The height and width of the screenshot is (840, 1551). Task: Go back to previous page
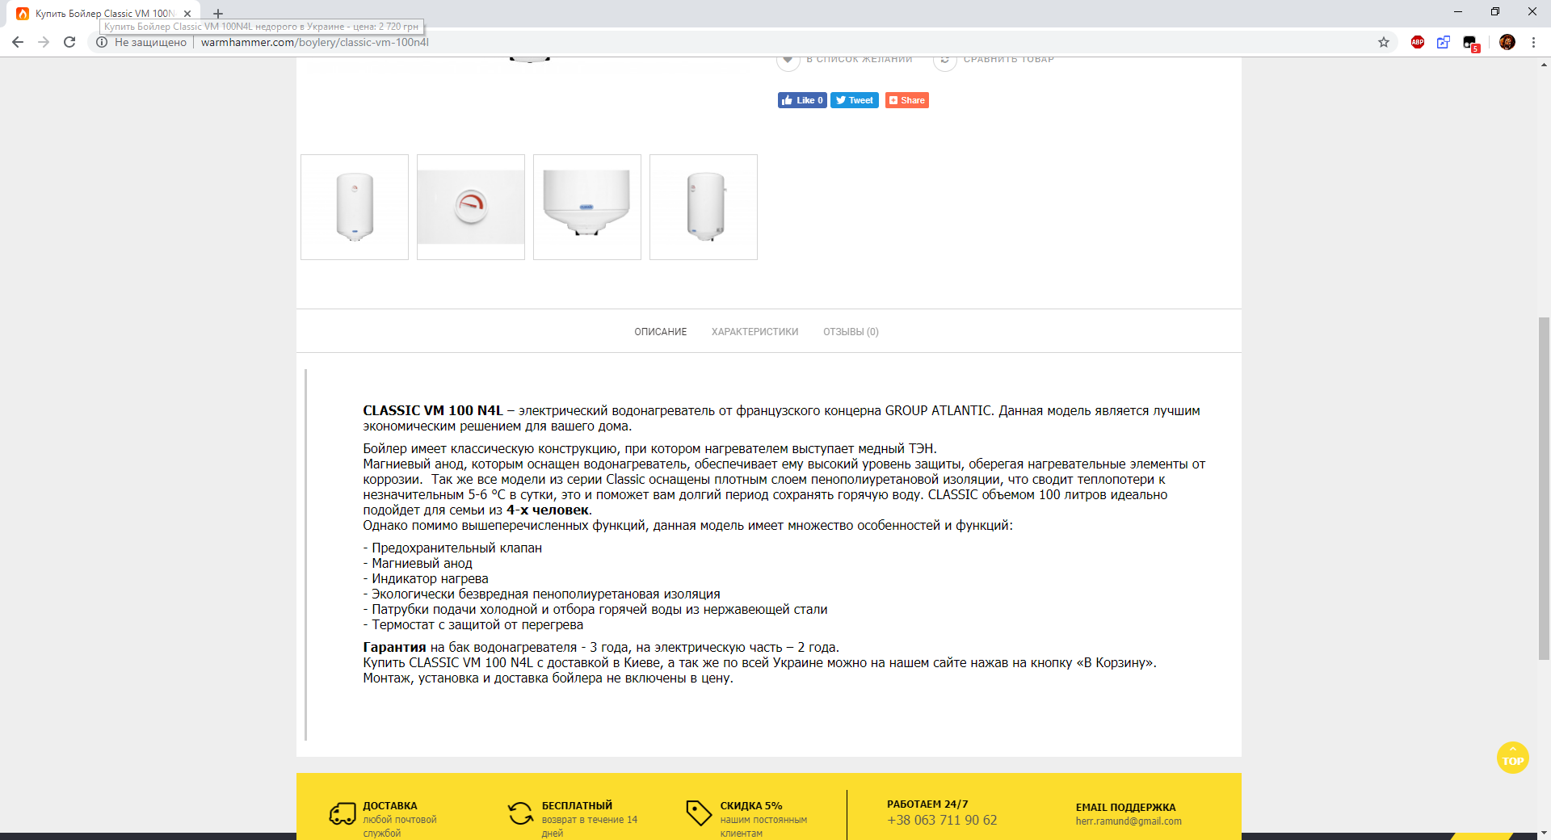[18, 42]
